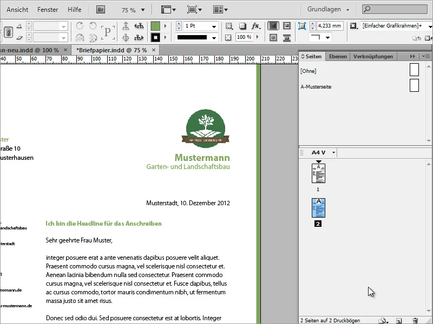Click the drop shadow icon
This screenshot has width=433, height=324.
pyautogui.click(x=242, y=26)
